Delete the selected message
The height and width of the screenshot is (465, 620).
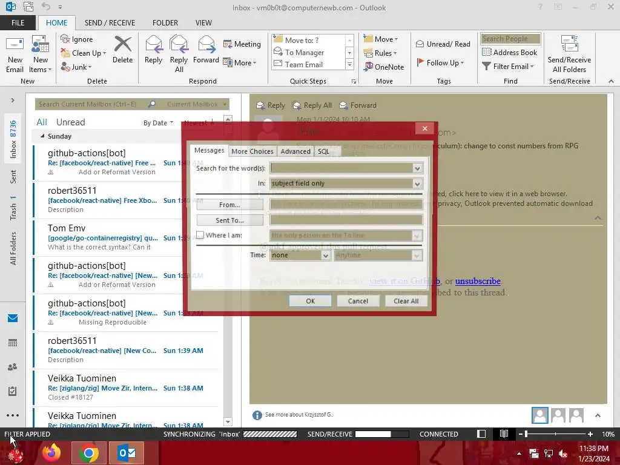pyautogui.click(x=122, y=50)
